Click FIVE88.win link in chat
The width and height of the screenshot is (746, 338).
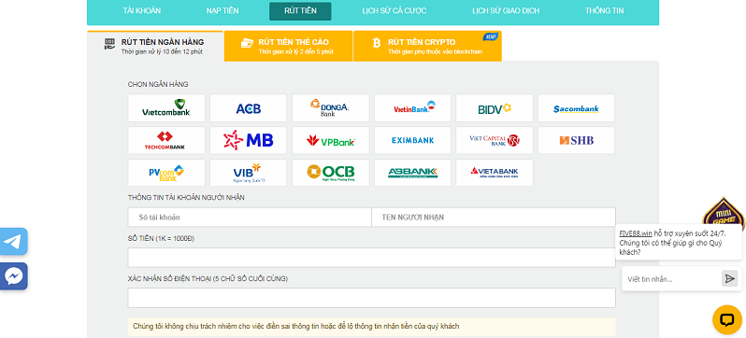(636, 233)
